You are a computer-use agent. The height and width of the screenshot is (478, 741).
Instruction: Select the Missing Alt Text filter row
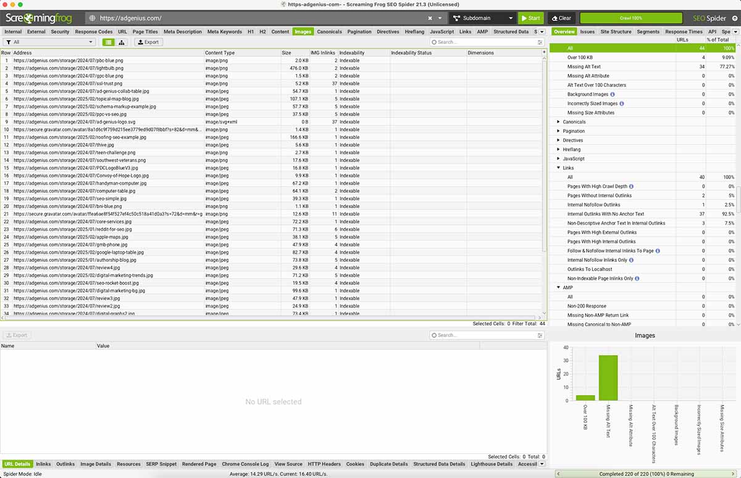[x=643, y=67]
